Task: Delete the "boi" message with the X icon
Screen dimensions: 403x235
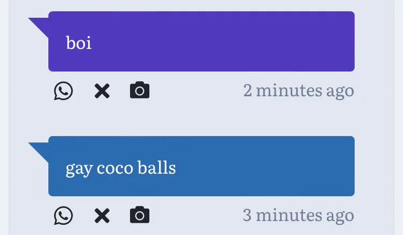Action: click(x=102, y=91)
